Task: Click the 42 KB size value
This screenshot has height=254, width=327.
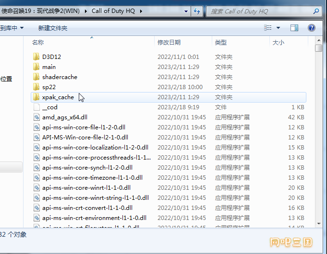Action: (x=296, y=117)
